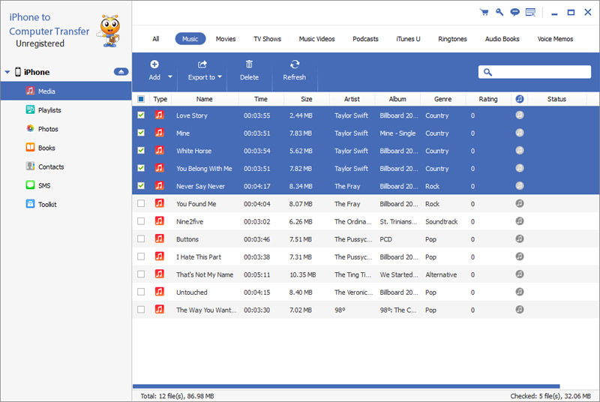
Task: Uncheck the You Belong With Me checkbox
Action: pyautogui.click(x=141, y=168)
